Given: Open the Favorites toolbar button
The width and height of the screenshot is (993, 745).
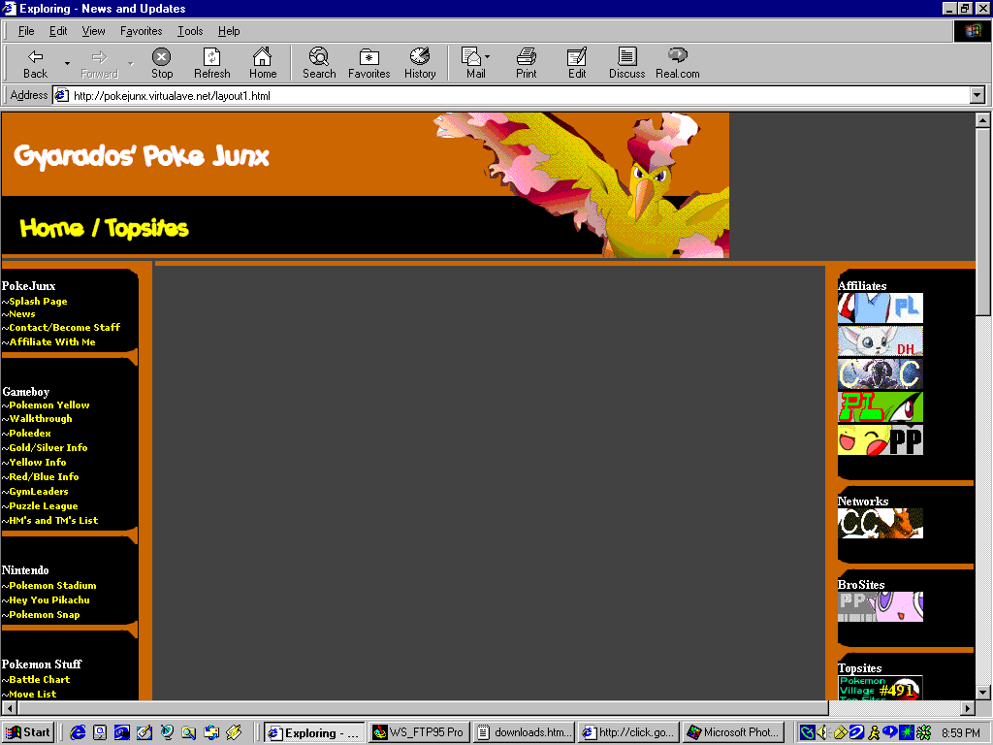Looking at the screenshot, I should click(368, 63).
